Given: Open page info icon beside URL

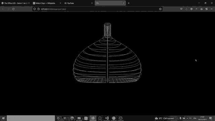Looking at the screenshot, I should [x=39, y=9].
